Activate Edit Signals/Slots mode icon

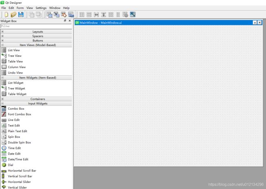(56, 15)
